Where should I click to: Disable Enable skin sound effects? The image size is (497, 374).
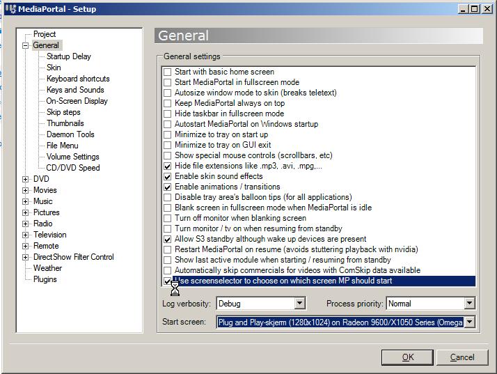pos(167,176)
